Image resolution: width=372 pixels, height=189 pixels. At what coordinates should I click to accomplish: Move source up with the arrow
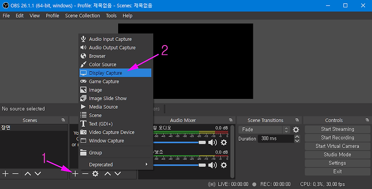click(x=108, y=174)
